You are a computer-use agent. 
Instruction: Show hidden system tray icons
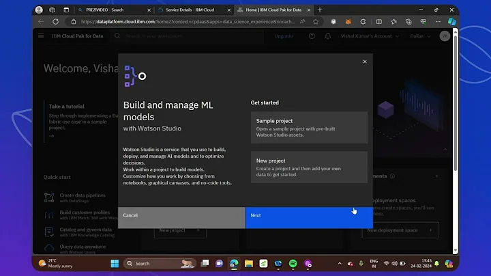pos(340,264)
